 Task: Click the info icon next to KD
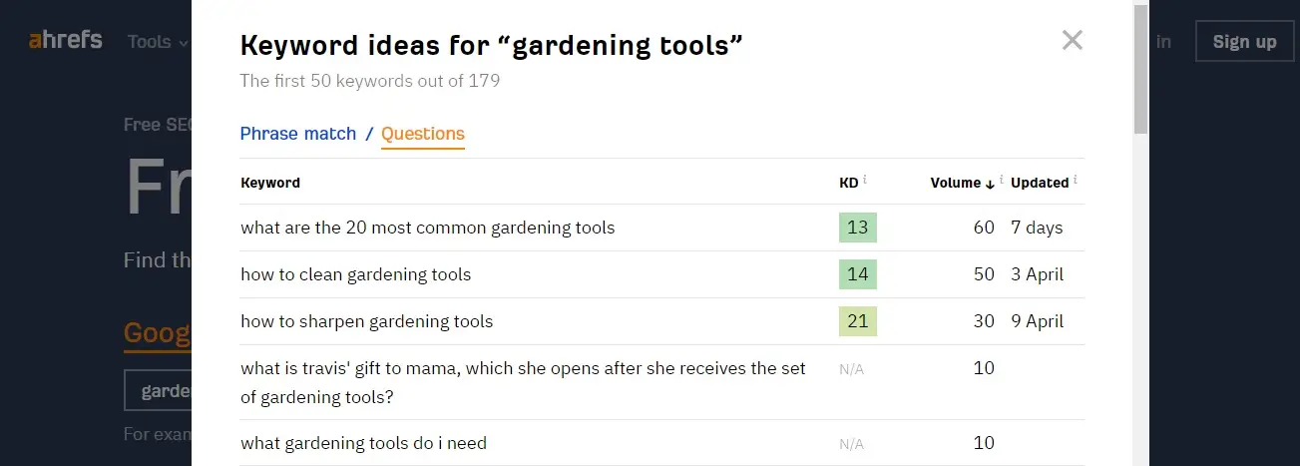865,181
